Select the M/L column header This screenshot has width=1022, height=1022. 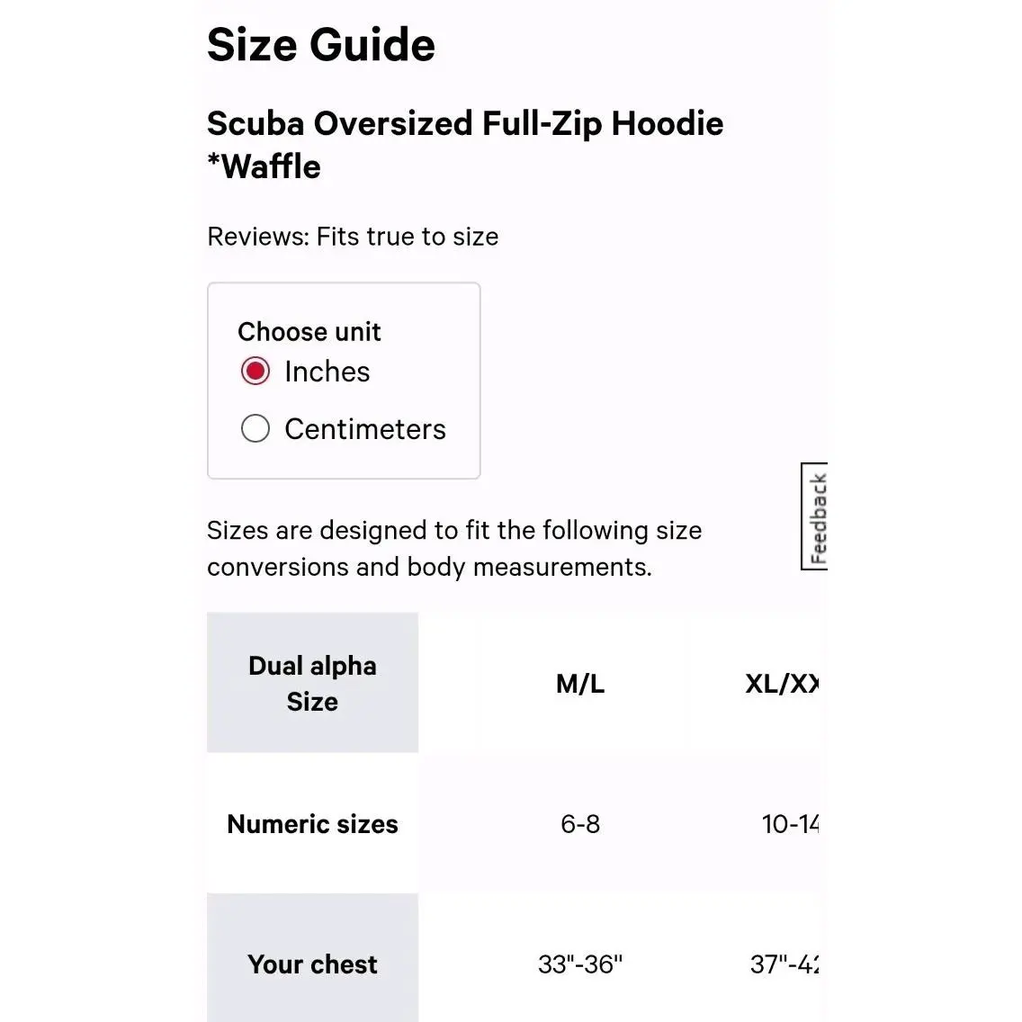(580, 683)
